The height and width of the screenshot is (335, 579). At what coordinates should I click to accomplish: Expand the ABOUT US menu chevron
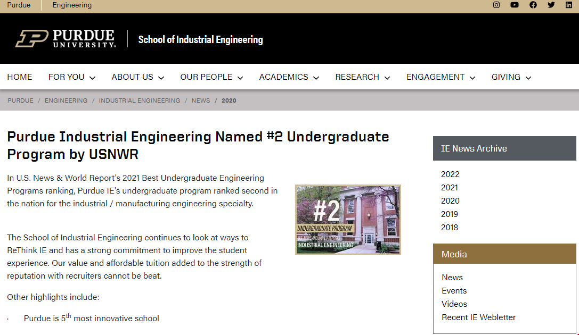tap(161, 78)
